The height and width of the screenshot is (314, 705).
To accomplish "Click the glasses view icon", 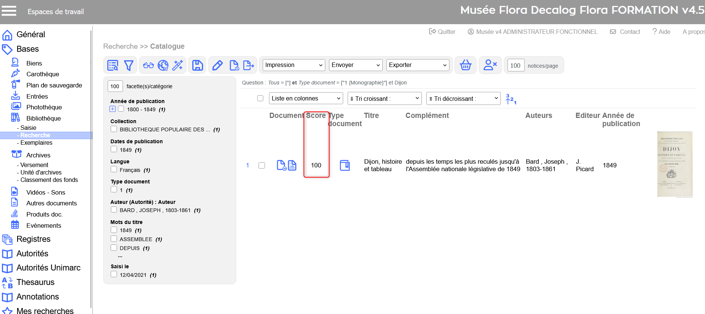I will [x=148, y=65].
